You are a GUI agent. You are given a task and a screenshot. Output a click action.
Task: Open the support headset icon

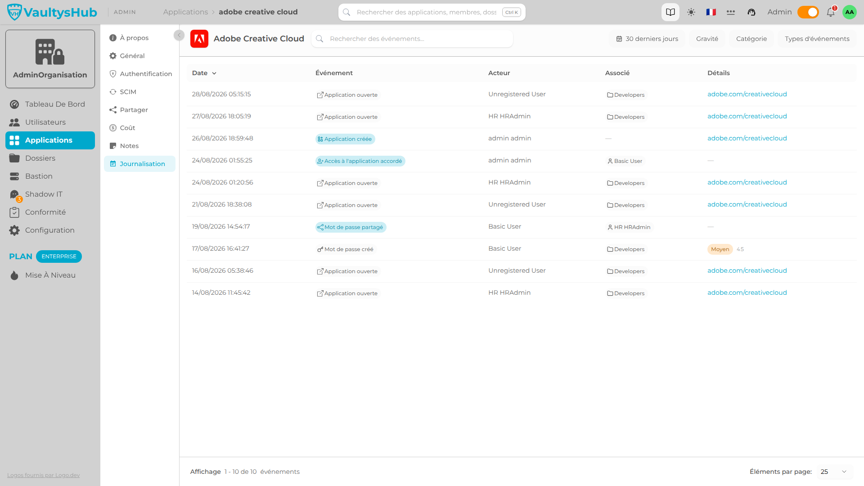[751, 12]
